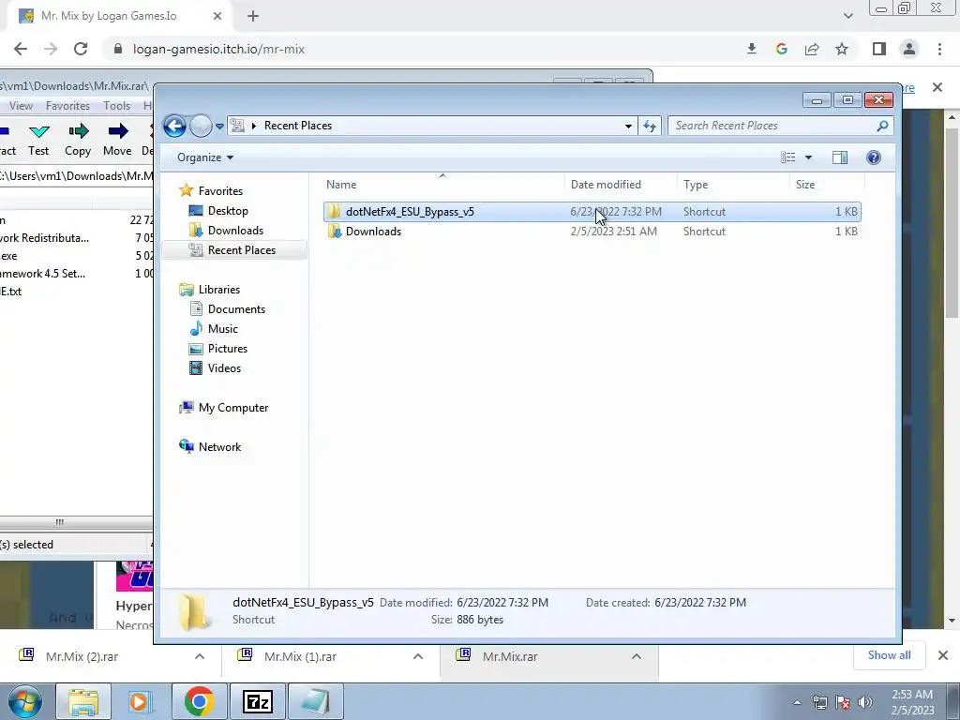This screenshot has height=720, width=960.
Task: Click the Chrome URL address bar
Action: pos(423,49)
